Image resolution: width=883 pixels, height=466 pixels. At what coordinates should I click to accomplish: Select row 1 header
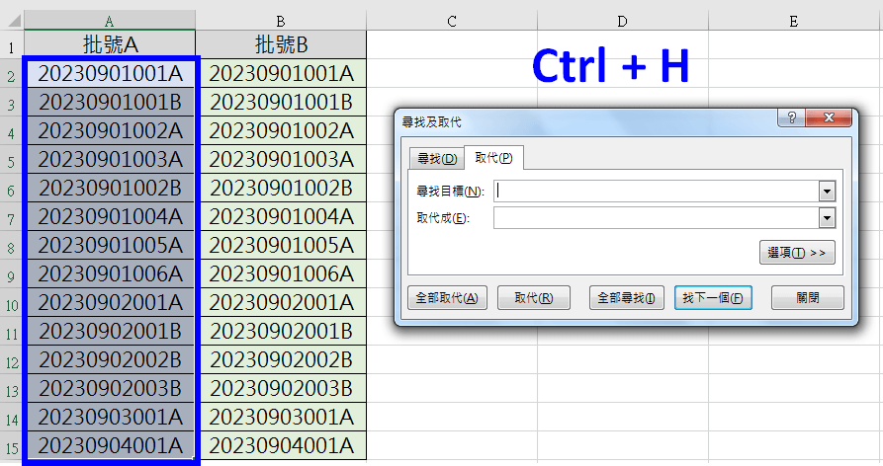(12, 45)
